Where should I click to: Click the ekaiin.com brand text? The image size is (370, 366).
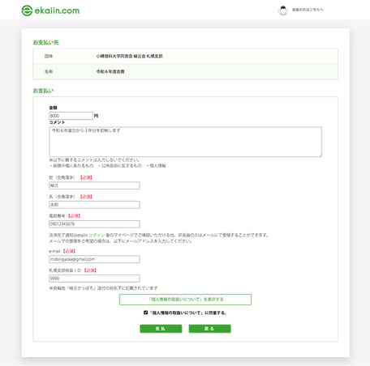tap(57, 11)
